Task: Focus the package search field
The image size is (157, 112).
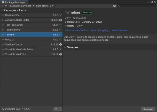Action: point(137,6)
